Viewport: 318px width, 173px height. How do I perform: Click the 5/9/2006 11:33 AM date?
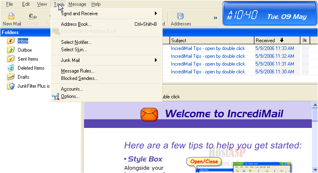[275, 48]
